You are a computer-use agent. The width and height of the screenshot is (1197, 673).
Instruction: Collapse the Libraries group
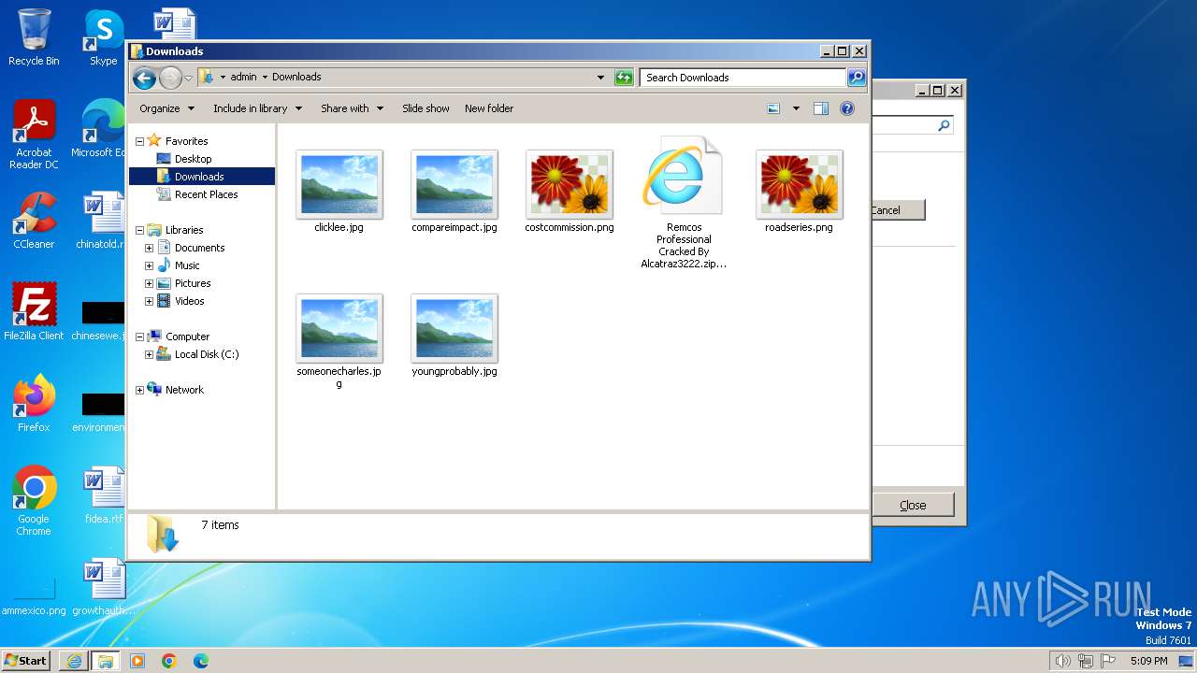[139, 230]
